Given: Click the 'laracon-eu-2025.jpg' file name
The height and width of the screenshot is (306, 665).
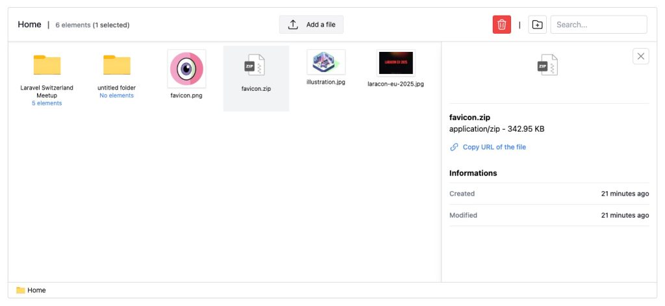Looking at the screenshot, I should point(395,84).
